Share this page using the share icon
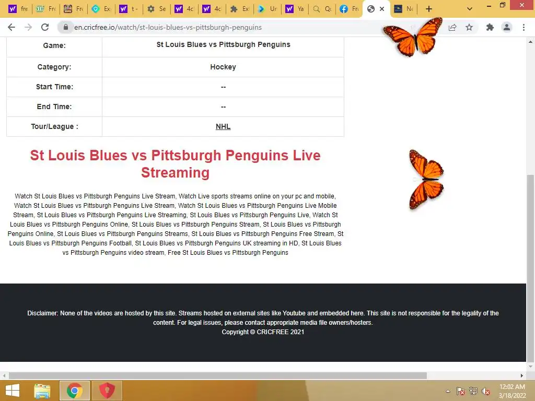The height and width of the screenshot is (401, 535). click(452, 27)
